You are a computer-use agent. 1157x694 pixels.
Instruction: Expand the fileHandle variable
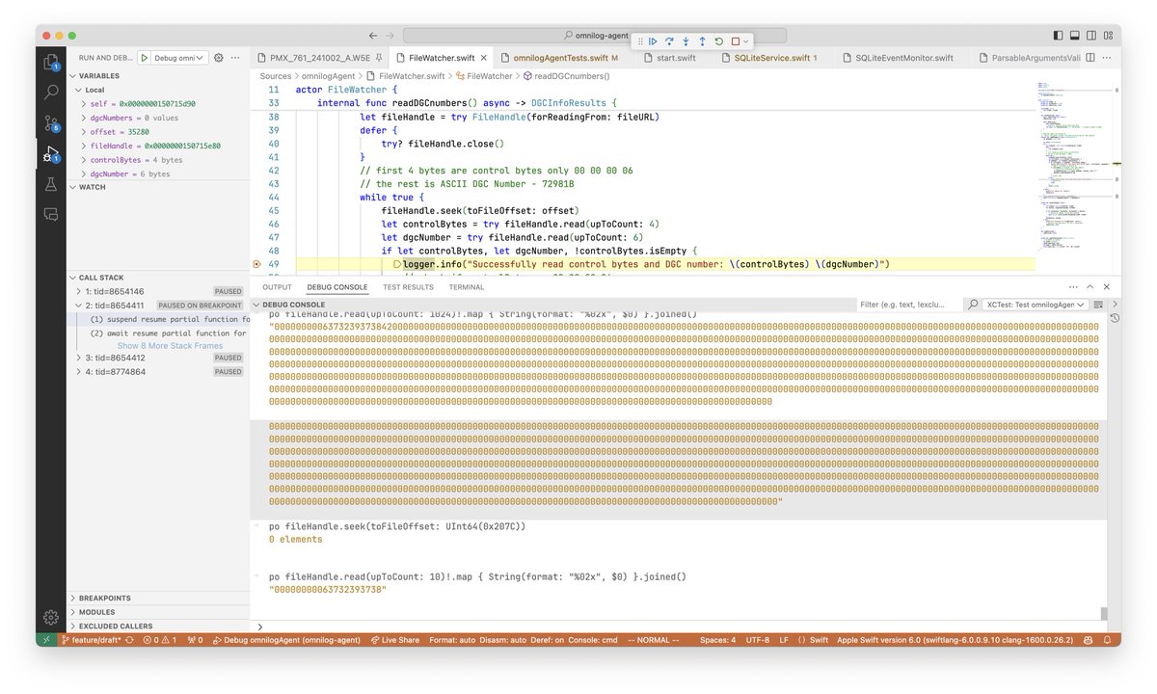pos(84,146)
